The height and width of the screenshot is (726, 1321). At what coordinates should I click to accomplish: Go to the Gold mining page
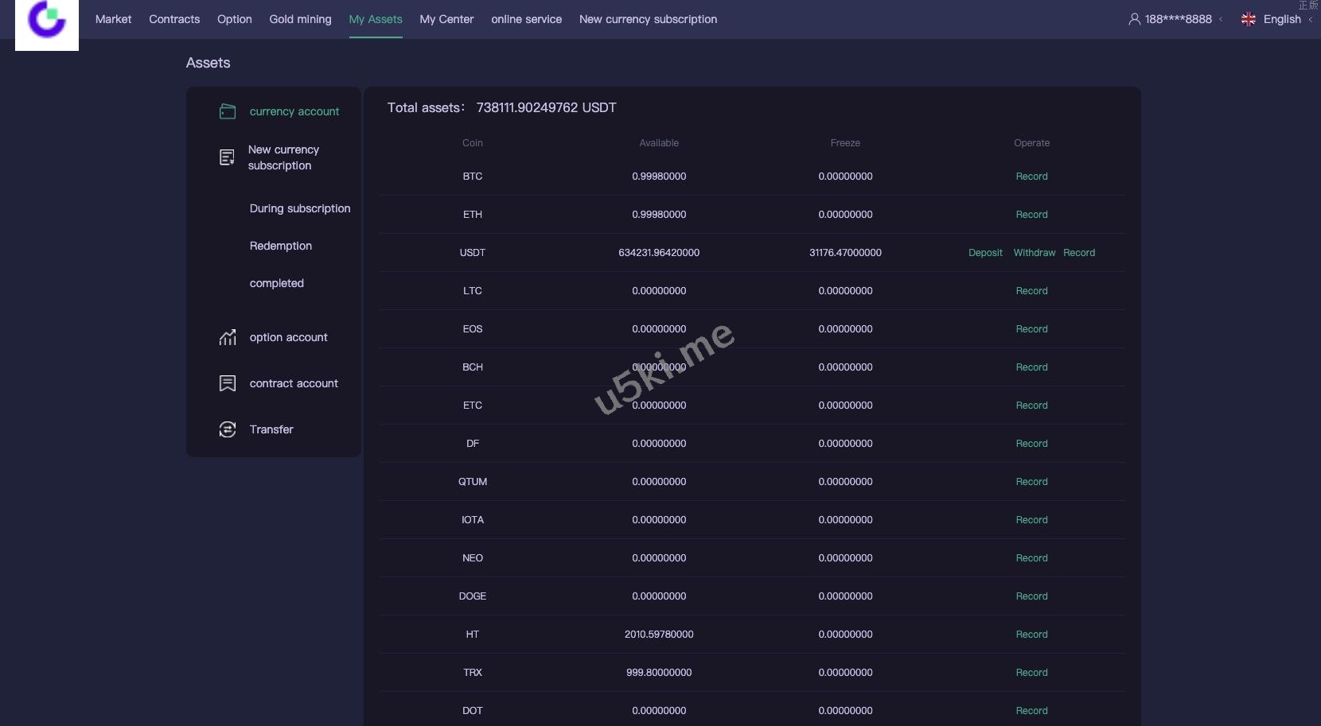click(x=300, y=19)
